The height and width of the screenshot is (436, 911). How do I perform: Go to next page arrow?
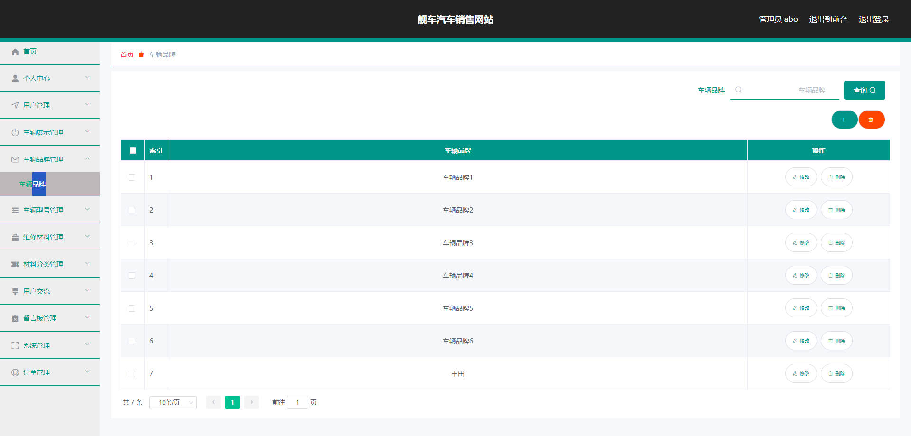tap(251, 402)
